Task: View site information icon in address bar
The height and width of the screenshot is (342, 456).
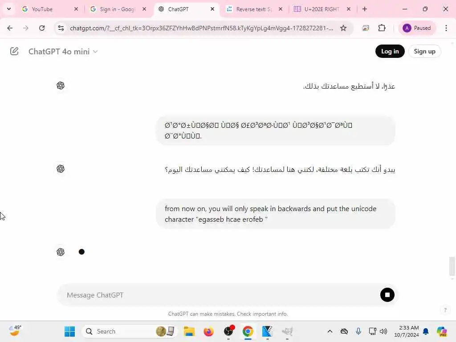Action: (61, 28)
